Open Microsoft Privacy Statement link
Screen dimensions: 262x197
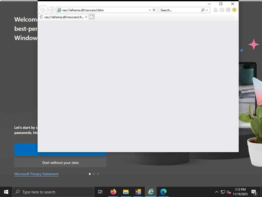pyautogui.click(x=36, y=174)
